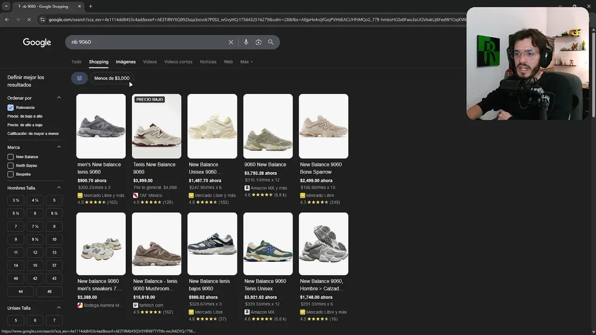This screenshot has width=596, height=335.
Task: Switch to the Todo tab
Action: 76,62
